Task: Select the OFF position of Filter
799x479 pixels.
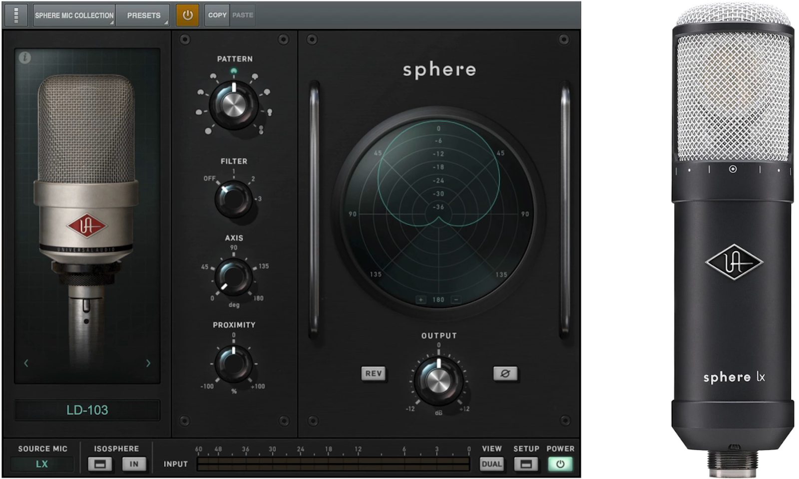Action: click(209, 178)
